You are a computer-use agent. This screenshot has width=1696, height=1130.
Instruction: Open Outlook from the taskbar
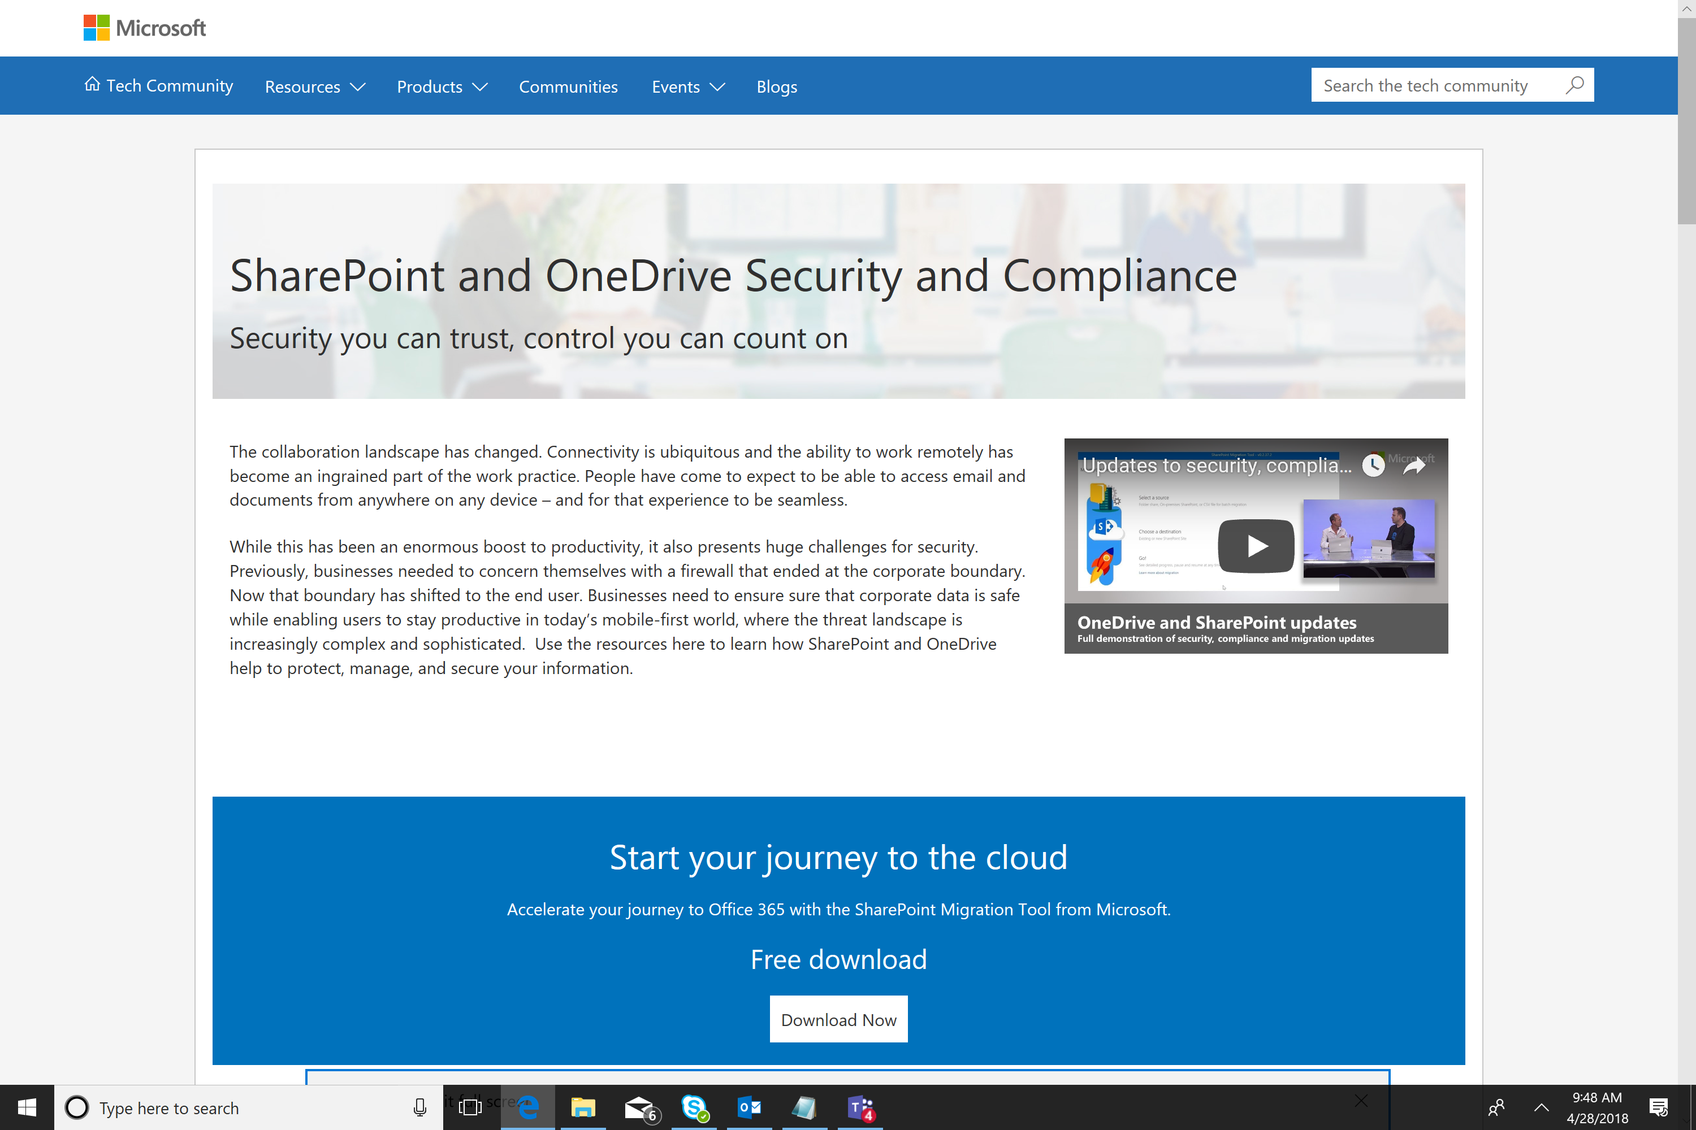click(749, 1107)
